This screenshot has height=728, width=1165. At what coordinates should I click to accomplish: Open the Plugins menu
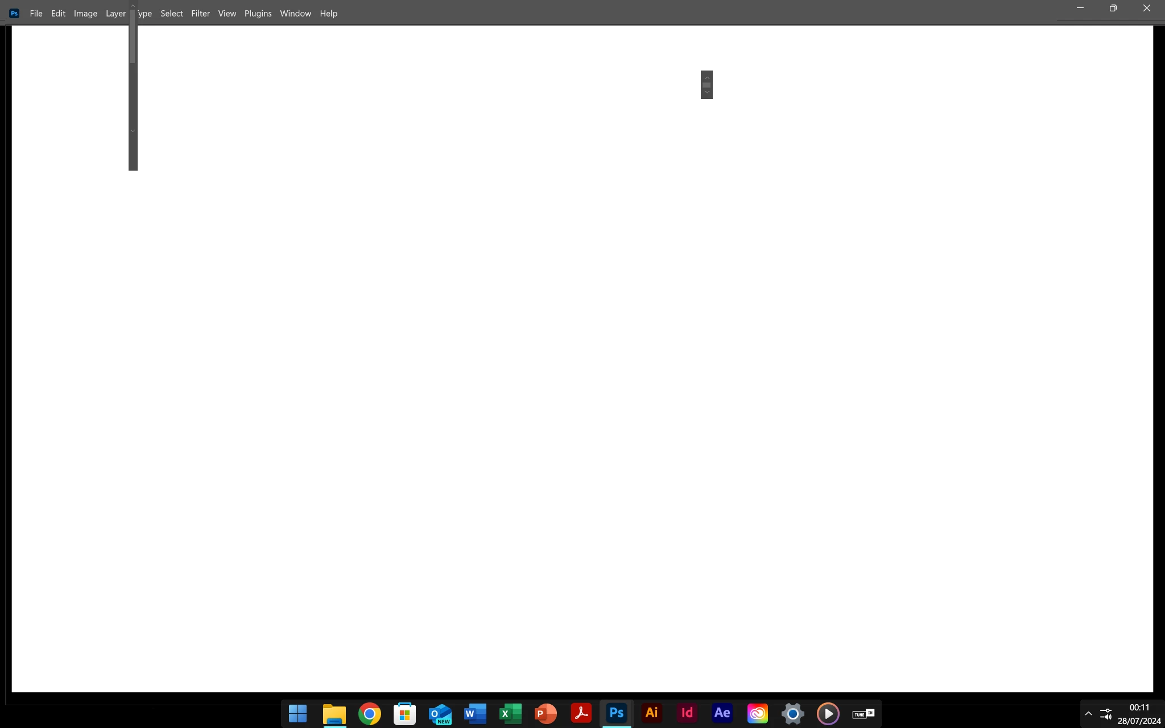[x=258, y=13]
